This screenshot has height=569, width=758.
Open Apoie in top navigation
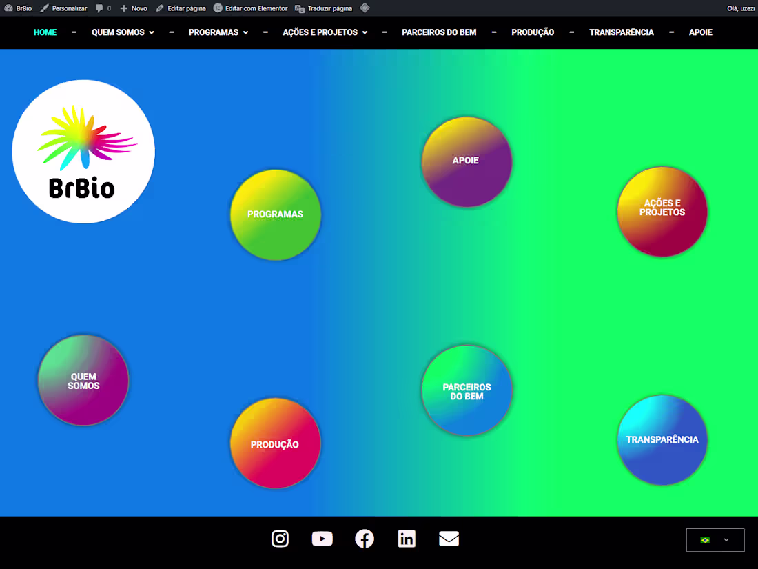[701, 32]
